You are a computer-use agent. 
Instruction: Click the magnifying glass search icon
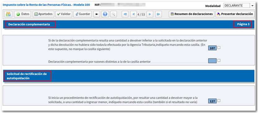(x=113, y=14)
